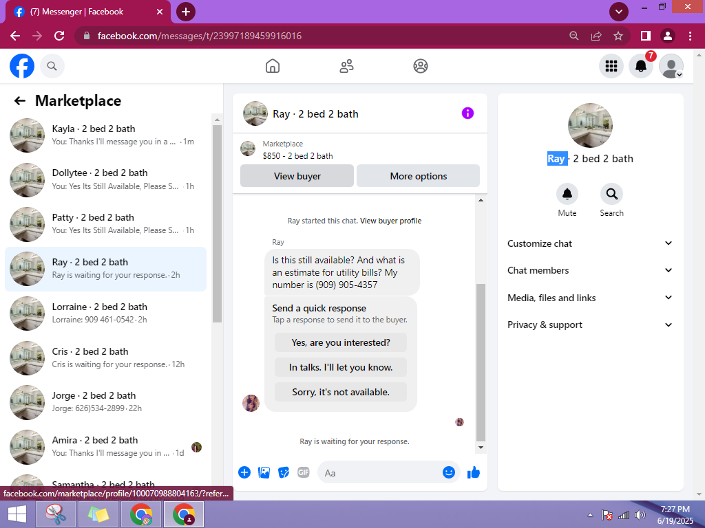Click the Facebook logo
Screen dimensions: 705x528
pyautogui.click(x=22, y=66)
